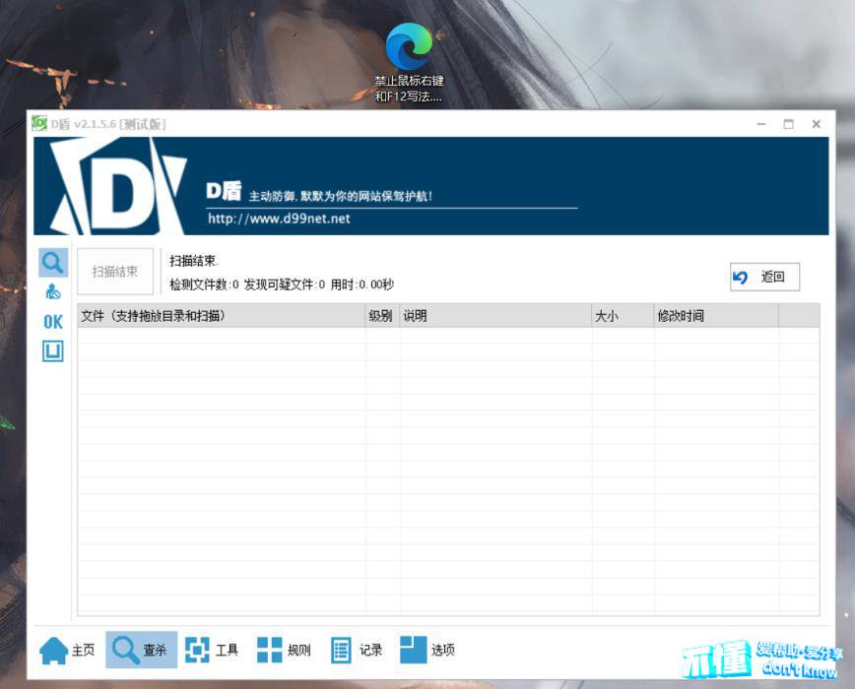The image size is (855, 689).
Task: Open the 主页 home tab
Action: (68, 650)
